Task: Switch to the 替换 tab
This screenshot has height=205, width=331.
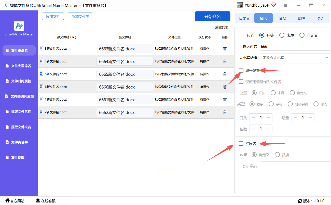Action: (283, 18)
